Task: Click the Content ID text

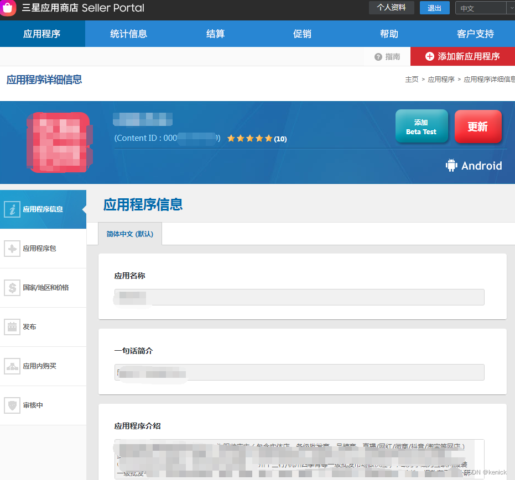Action: point(167,138)
